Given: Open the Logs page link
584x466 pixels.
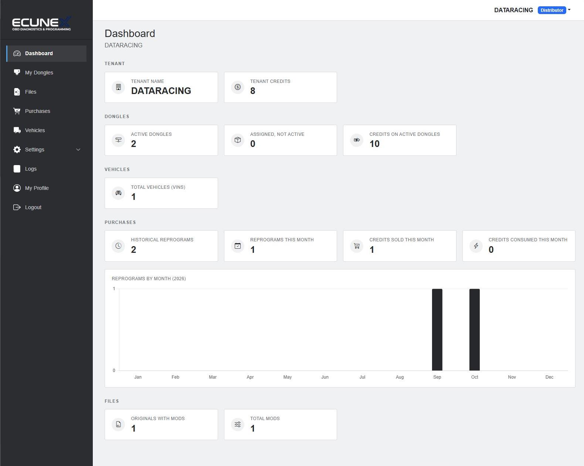Looking at the screenshot, I should tap(47, 169).
